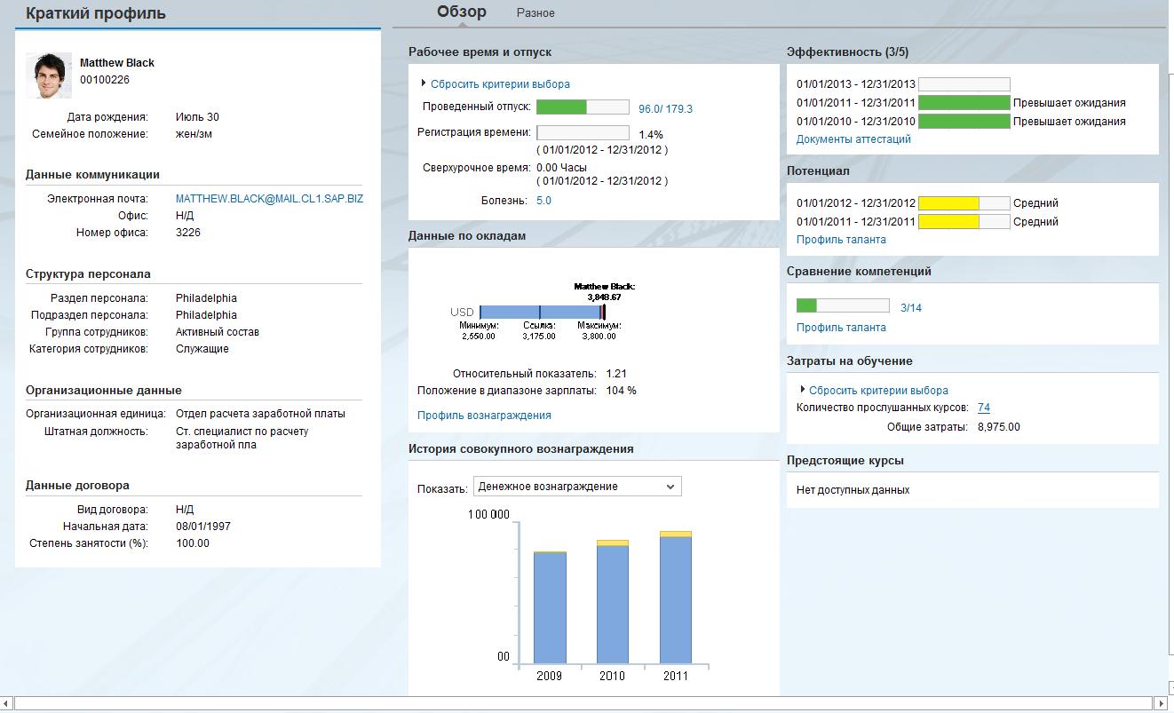The height and width of the screenshot is (713, 1174).
Task: Open Документы аттестаций link
Action: pyautogui.click(x=853, y=139)
